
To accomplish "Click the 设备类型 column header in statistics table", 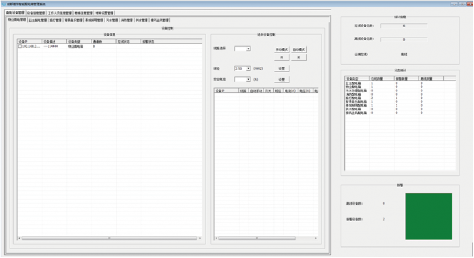I will [357, 79].
